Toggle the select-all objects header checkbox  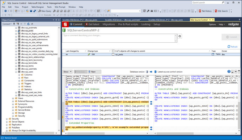pyautogui.click(x=113, y=51)
